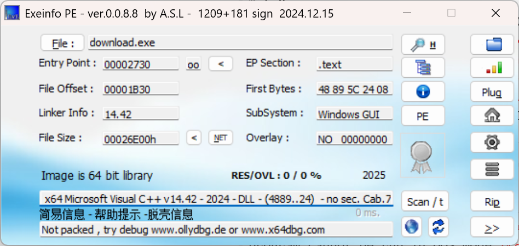Viewport: 519px width, 246px height.
Task: Click the oo button beside Entry Point
Action: 193,64
